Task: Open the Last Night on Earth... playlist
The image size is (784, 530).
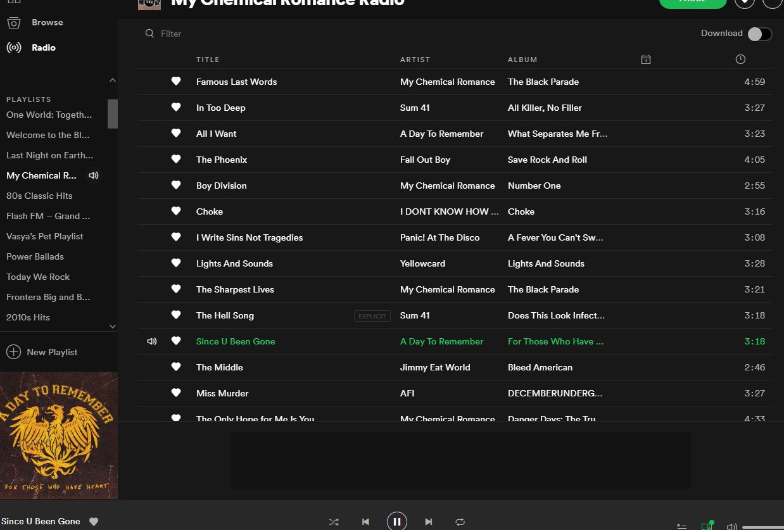Action: [50, 155]
